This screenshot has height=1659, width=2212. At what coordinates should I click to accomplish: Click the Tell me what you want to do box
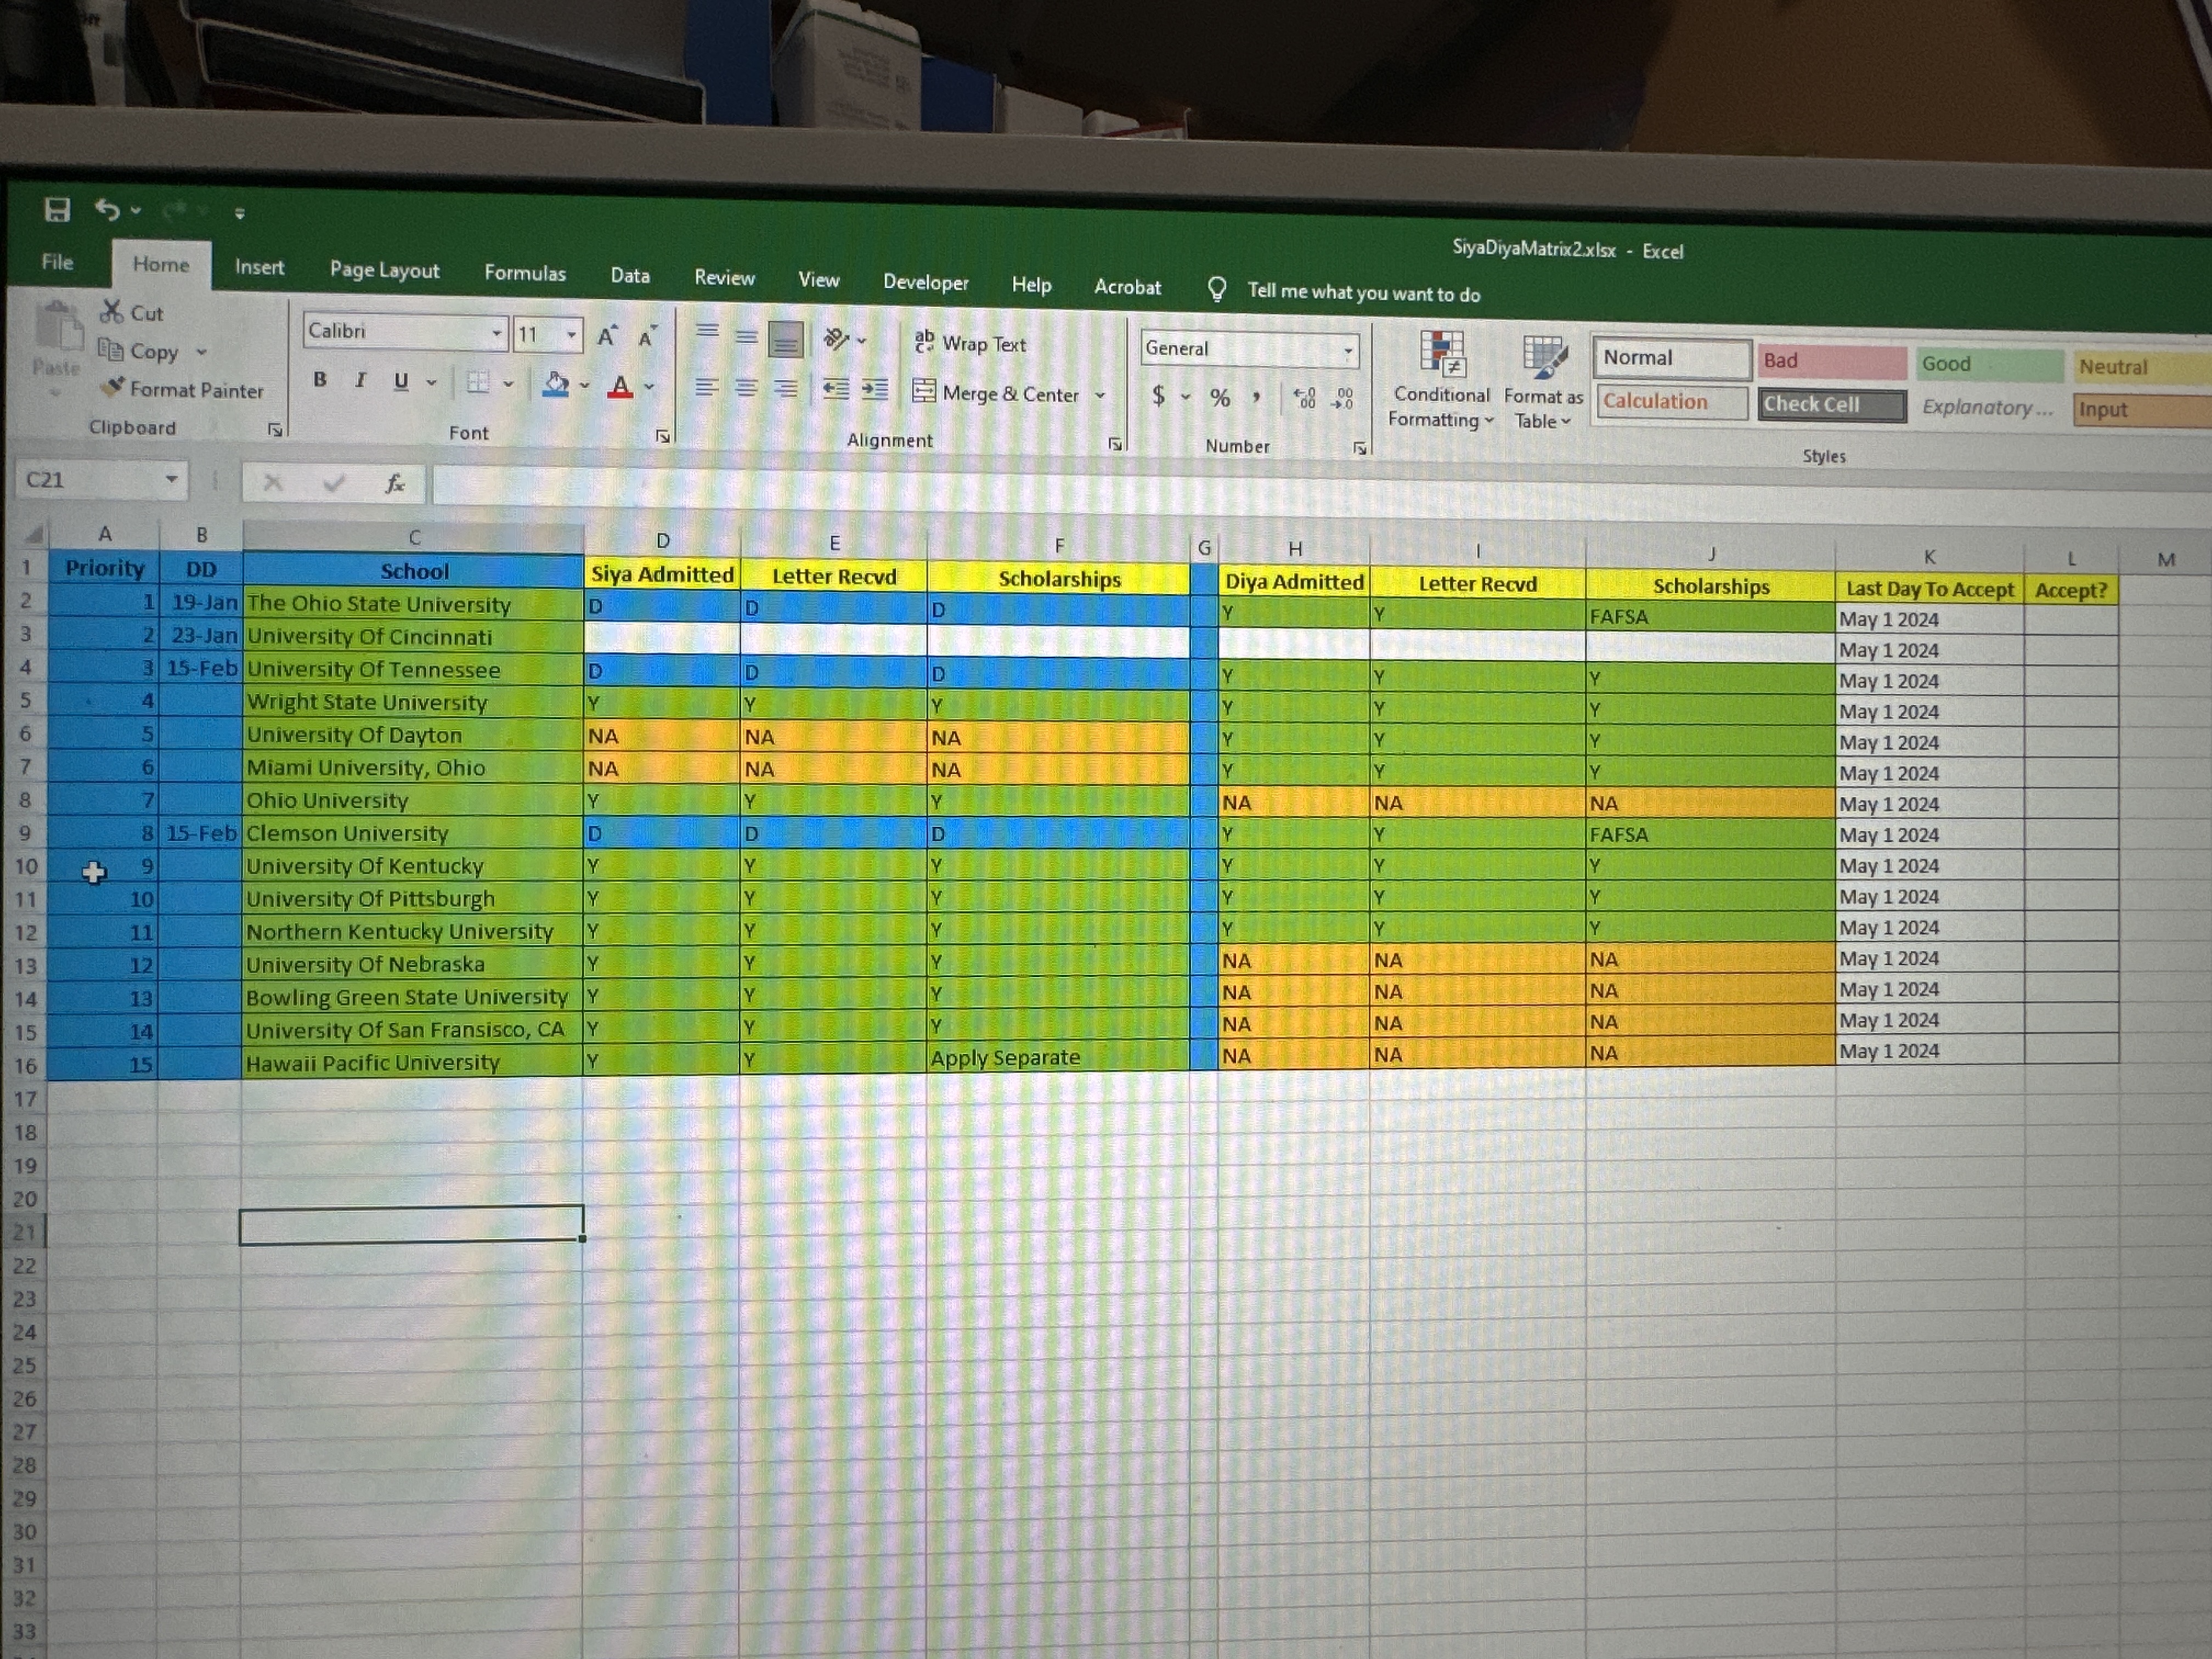tap(1363, 293)
